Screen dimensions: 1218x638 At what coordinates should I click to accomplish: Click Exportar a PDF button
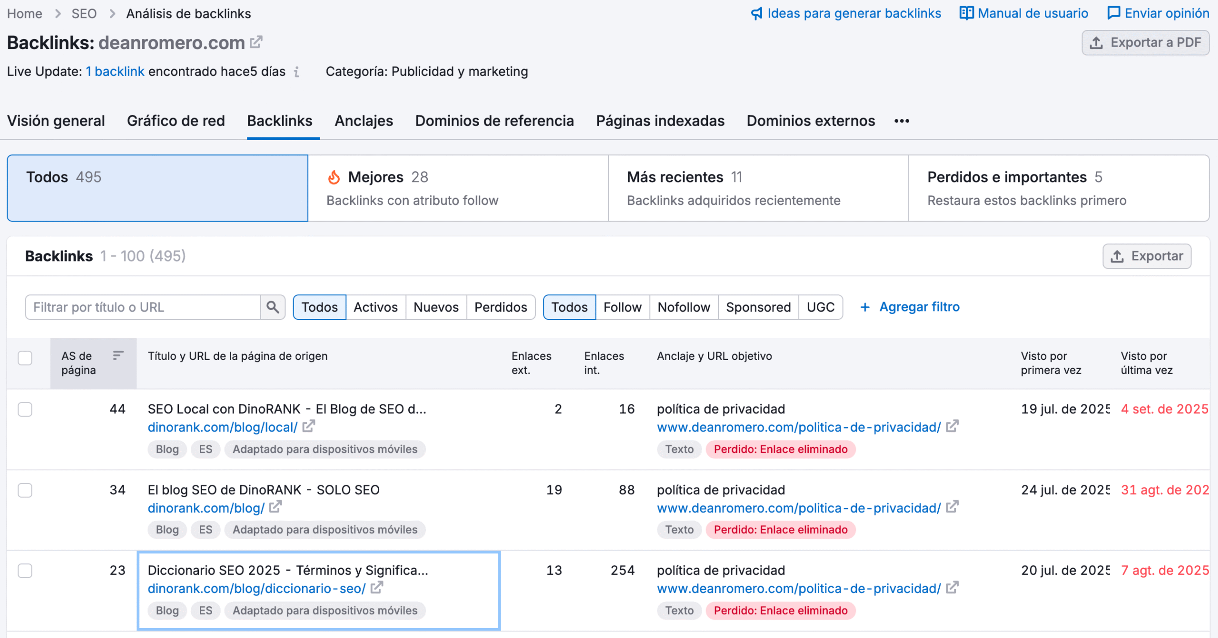[x=1145, y=43]
